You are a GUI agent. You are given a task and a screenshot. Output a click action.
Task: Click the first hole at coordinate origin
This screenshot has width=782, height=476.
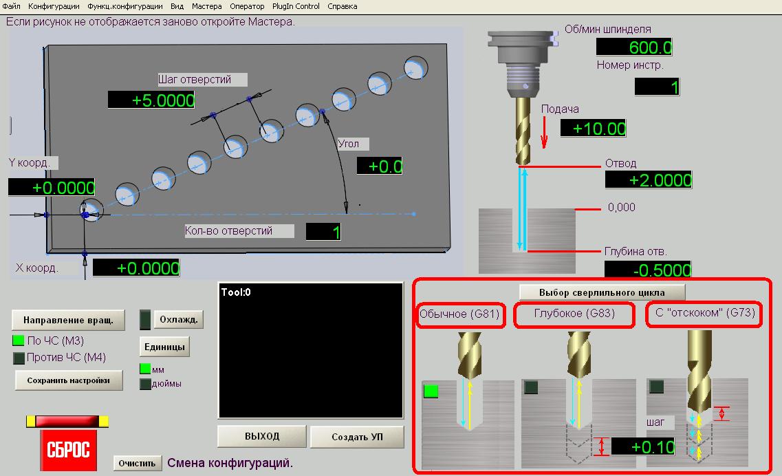click(91, 210)
